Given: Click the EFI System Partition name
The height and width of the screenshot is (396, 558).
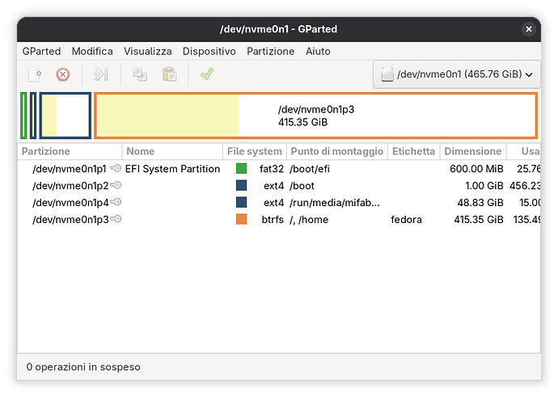Looking at the screenshot, I should coord(172,168).
